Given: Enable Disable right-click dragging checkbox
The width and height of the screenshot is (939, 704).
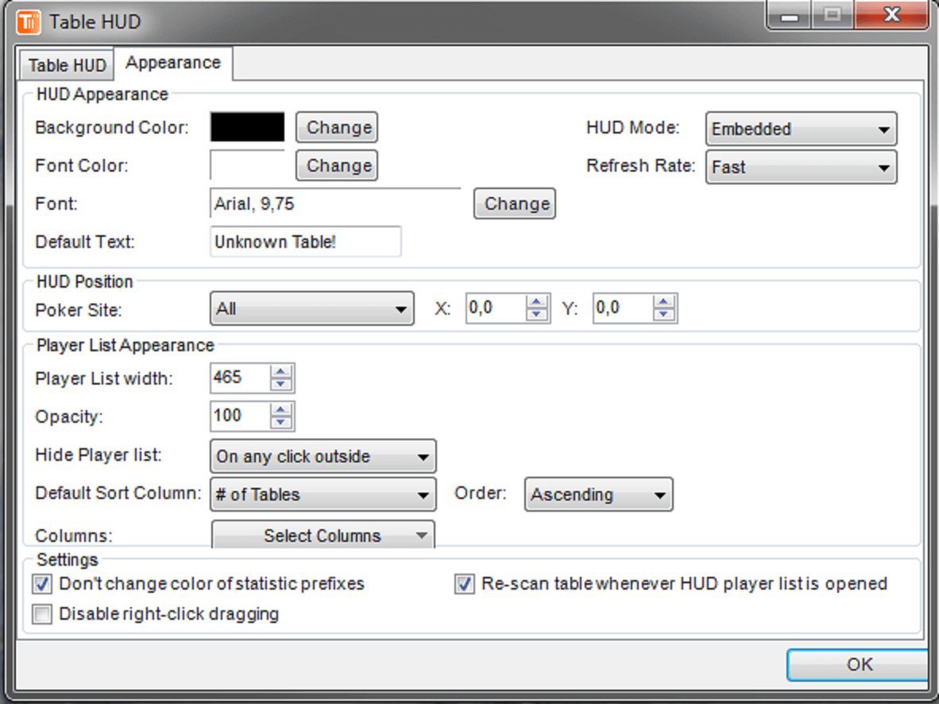Looking at the screenshot, I should (x=42, y=614).
